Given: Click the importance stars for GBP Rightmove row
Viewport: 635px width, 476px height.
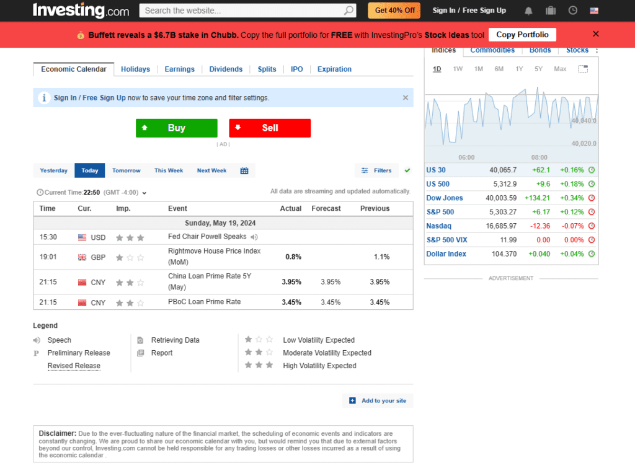Looking at the screenshot, I should tap(130, 257).
